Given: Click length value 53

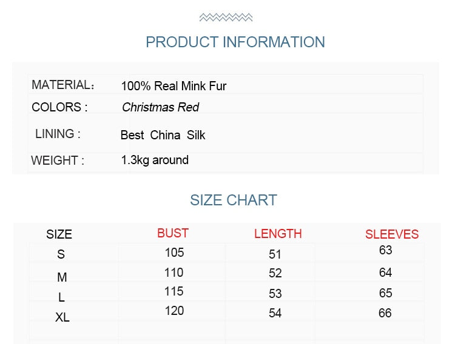Looking at the screenshot, I should (x=275, y=294).
